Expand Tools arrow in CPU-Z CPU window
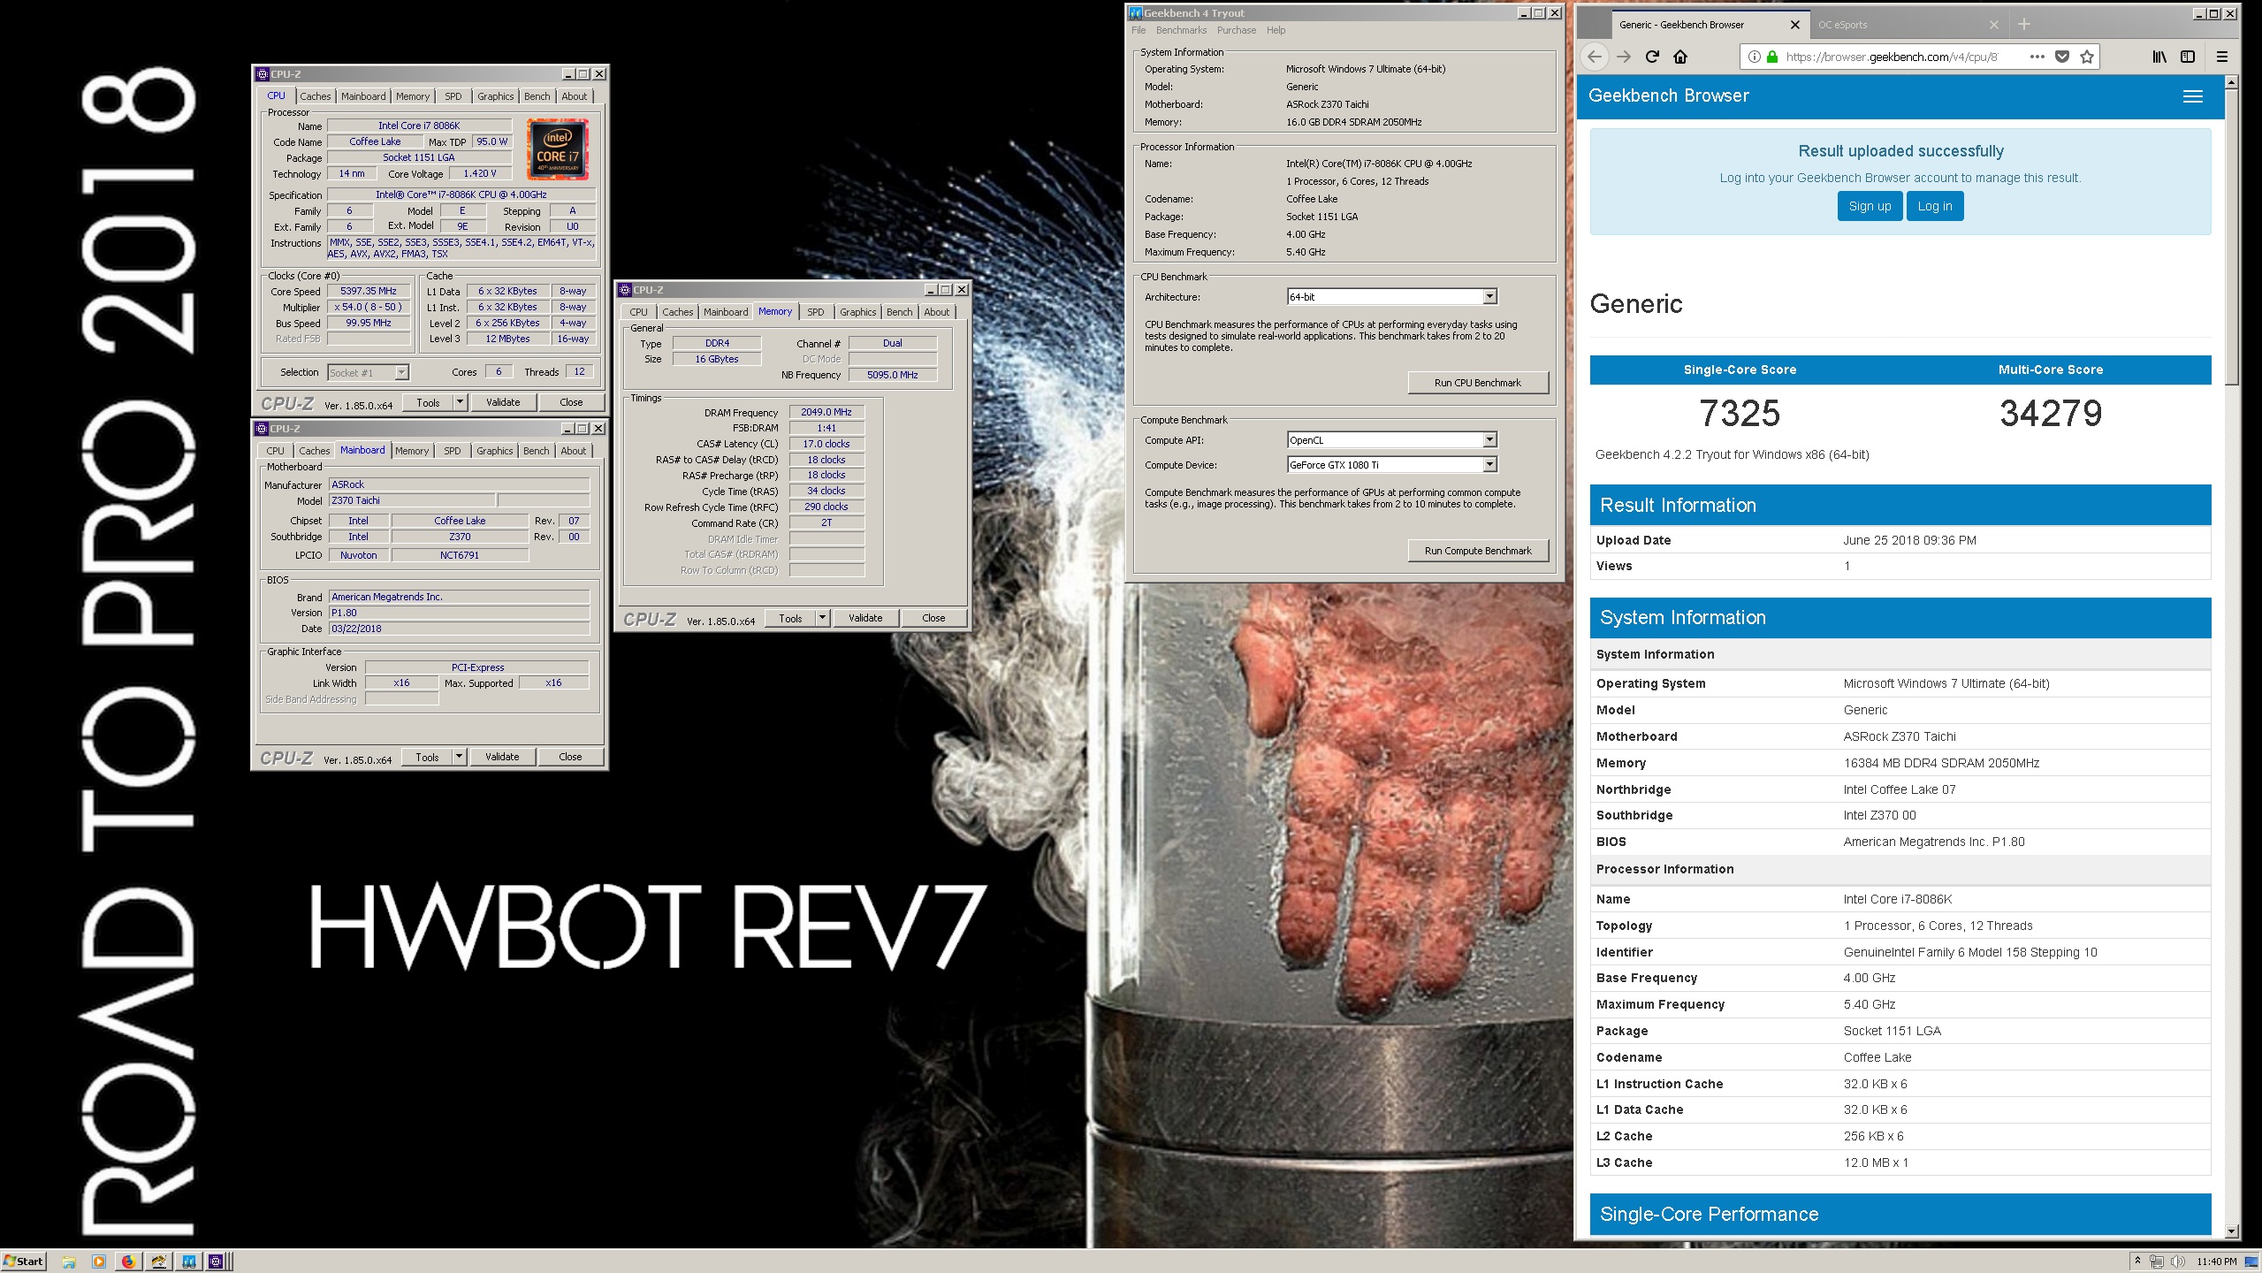 pyautogui.click(x=460, y=402)
